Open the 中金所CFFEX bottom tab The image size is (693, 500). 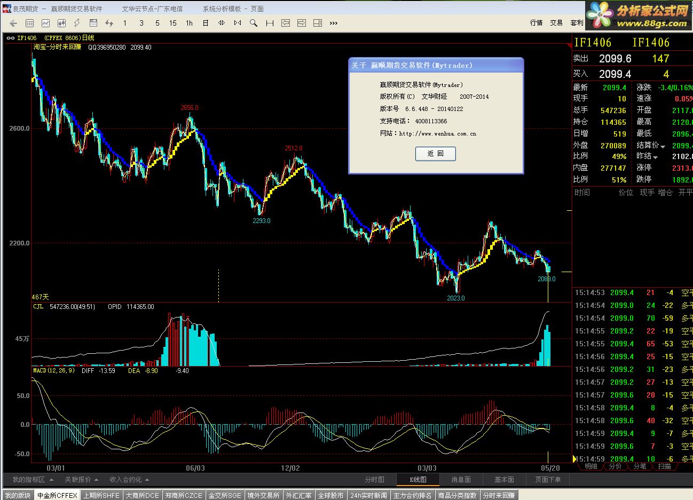pyautogui.click(x=57, y=495)
